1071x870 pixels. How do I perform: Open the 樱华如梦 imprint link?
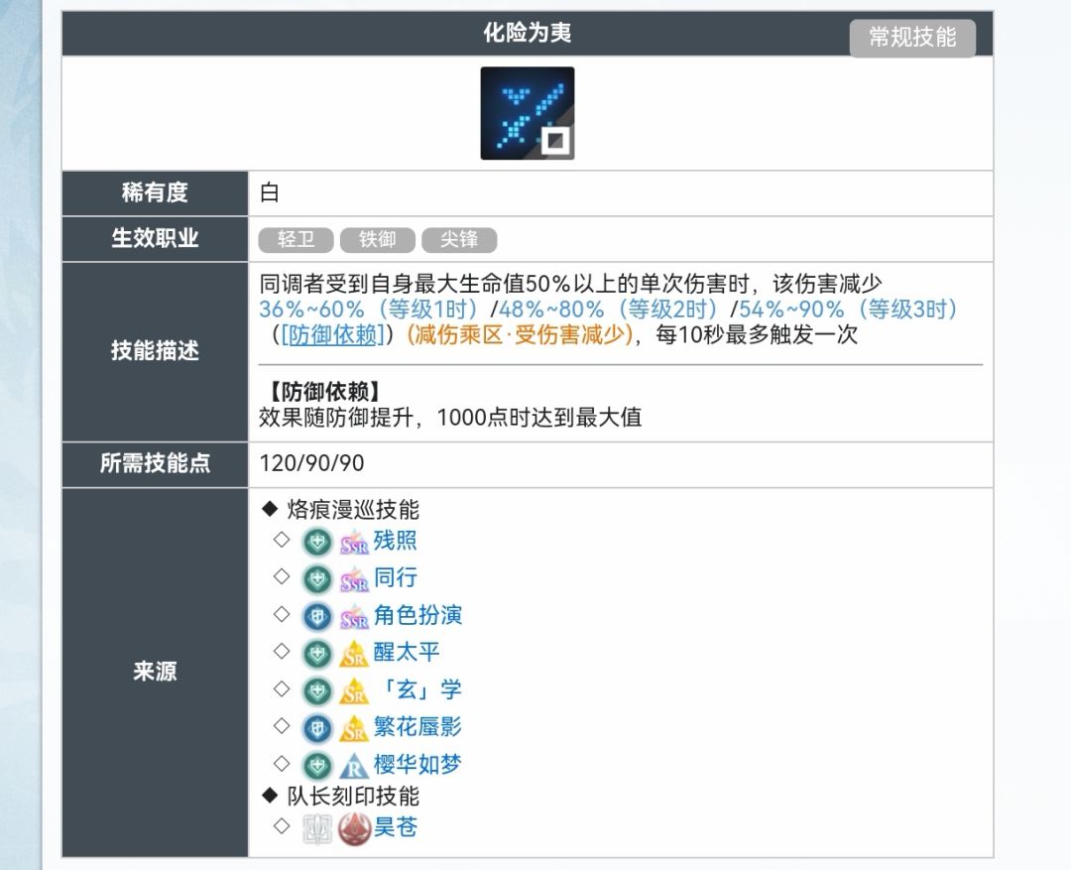click(x=417, y=764)
